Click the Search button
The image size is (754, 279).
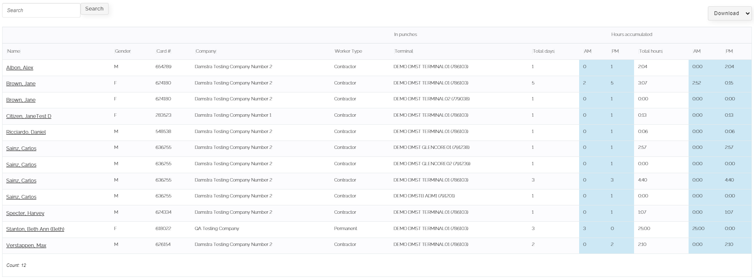[x=94, y=9]
